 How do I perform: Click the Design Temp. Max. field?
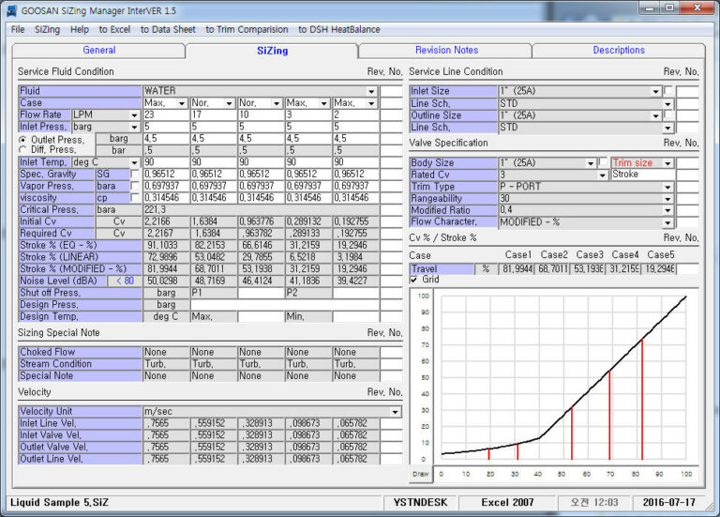point(214,316)
